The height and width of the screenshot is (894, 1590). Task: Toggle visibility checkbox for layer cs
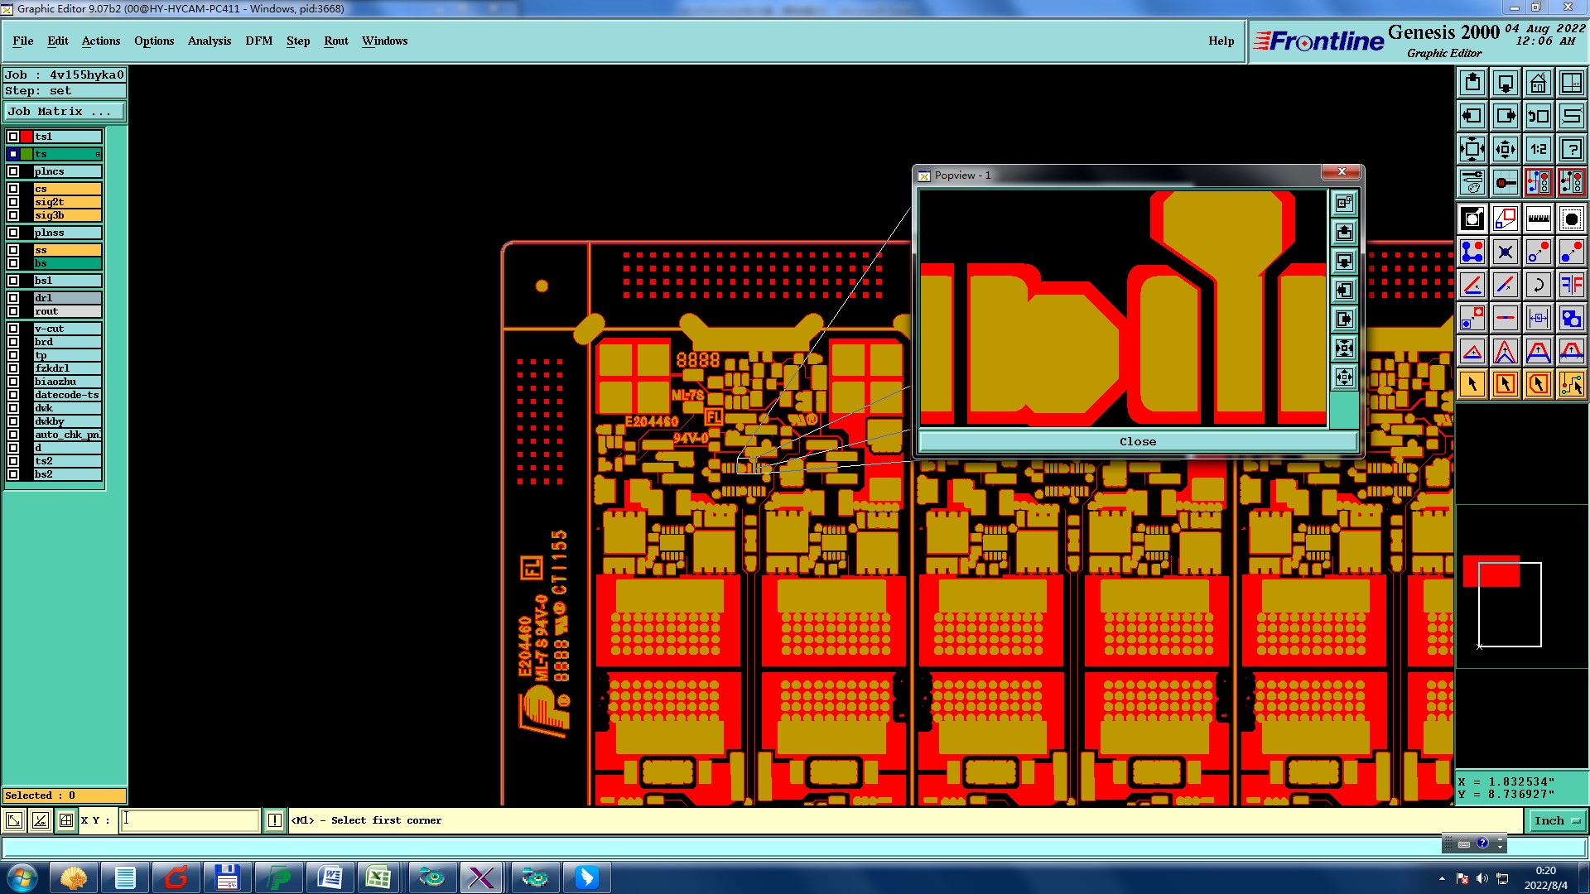[13, 189]
